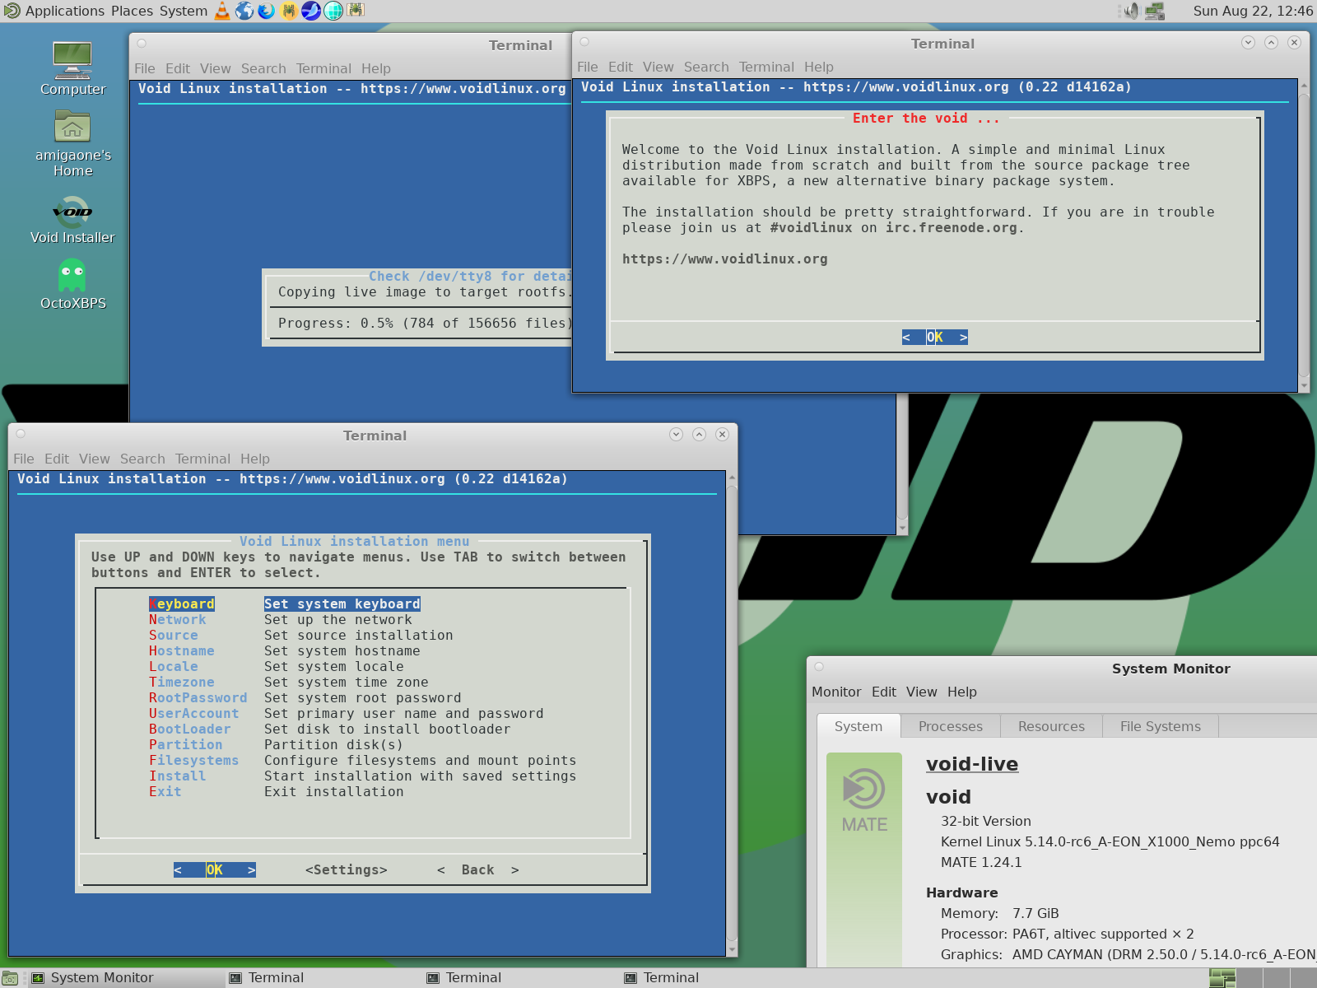1317x988 pixels.
Task: Open the System menu in top panel
Action: click(182, 11)
